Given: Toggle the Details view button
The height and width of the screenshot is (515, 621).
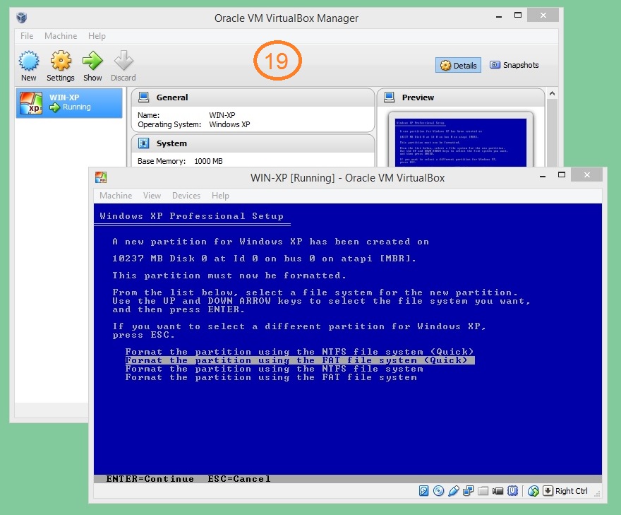Looking at the screenshot, I should point(458,65).
